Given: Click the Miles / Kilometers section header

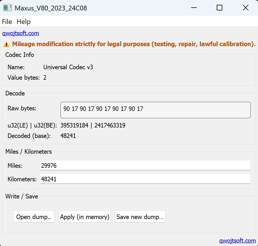Looking at the screenshot, I should pos(28,151).
